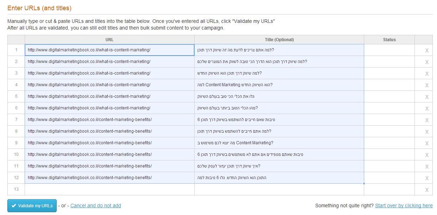Click the title cell in row 12
437x215 pixels.
(279, 178)
